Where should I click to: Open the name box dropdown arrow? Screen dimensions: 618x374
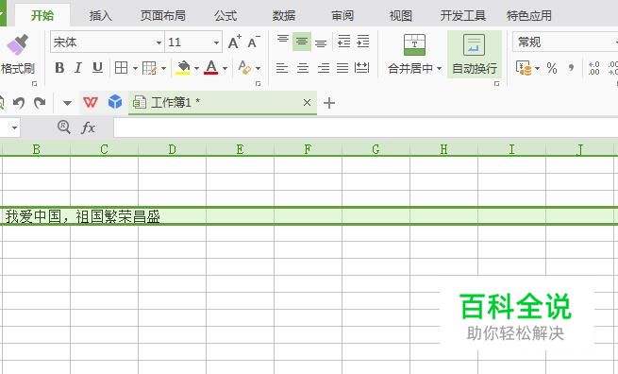pyautogui.click(x=14, y=127)
